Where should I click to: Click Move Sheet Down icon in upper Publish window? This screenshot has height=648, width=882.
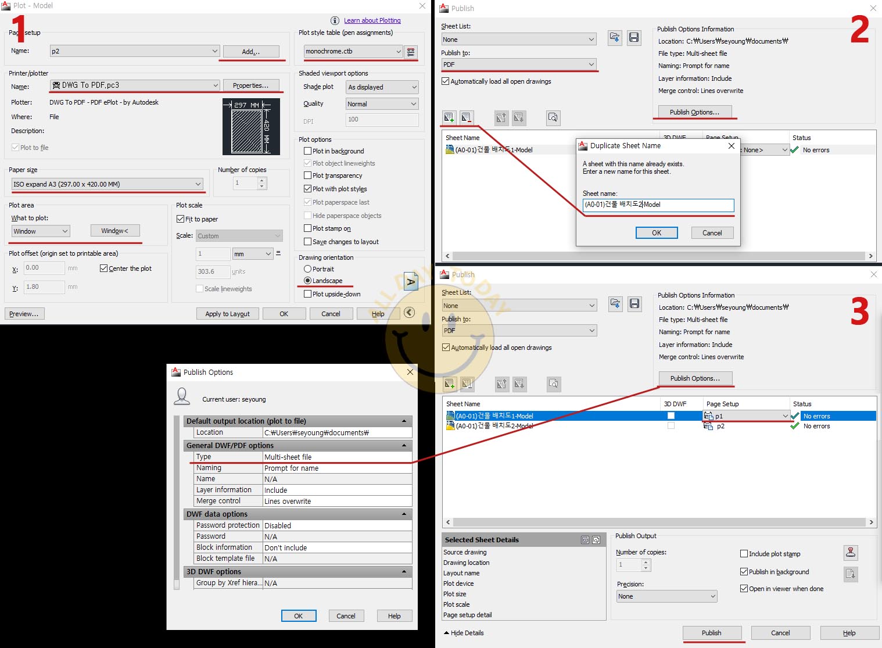[519, 117]
